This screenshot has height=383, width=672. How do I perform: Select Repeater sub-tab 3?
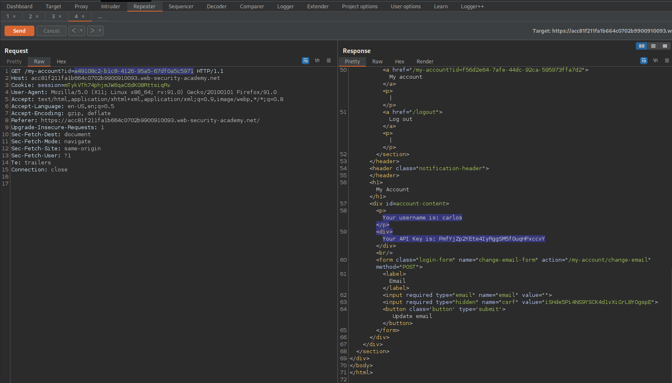[x=53, y=17]
